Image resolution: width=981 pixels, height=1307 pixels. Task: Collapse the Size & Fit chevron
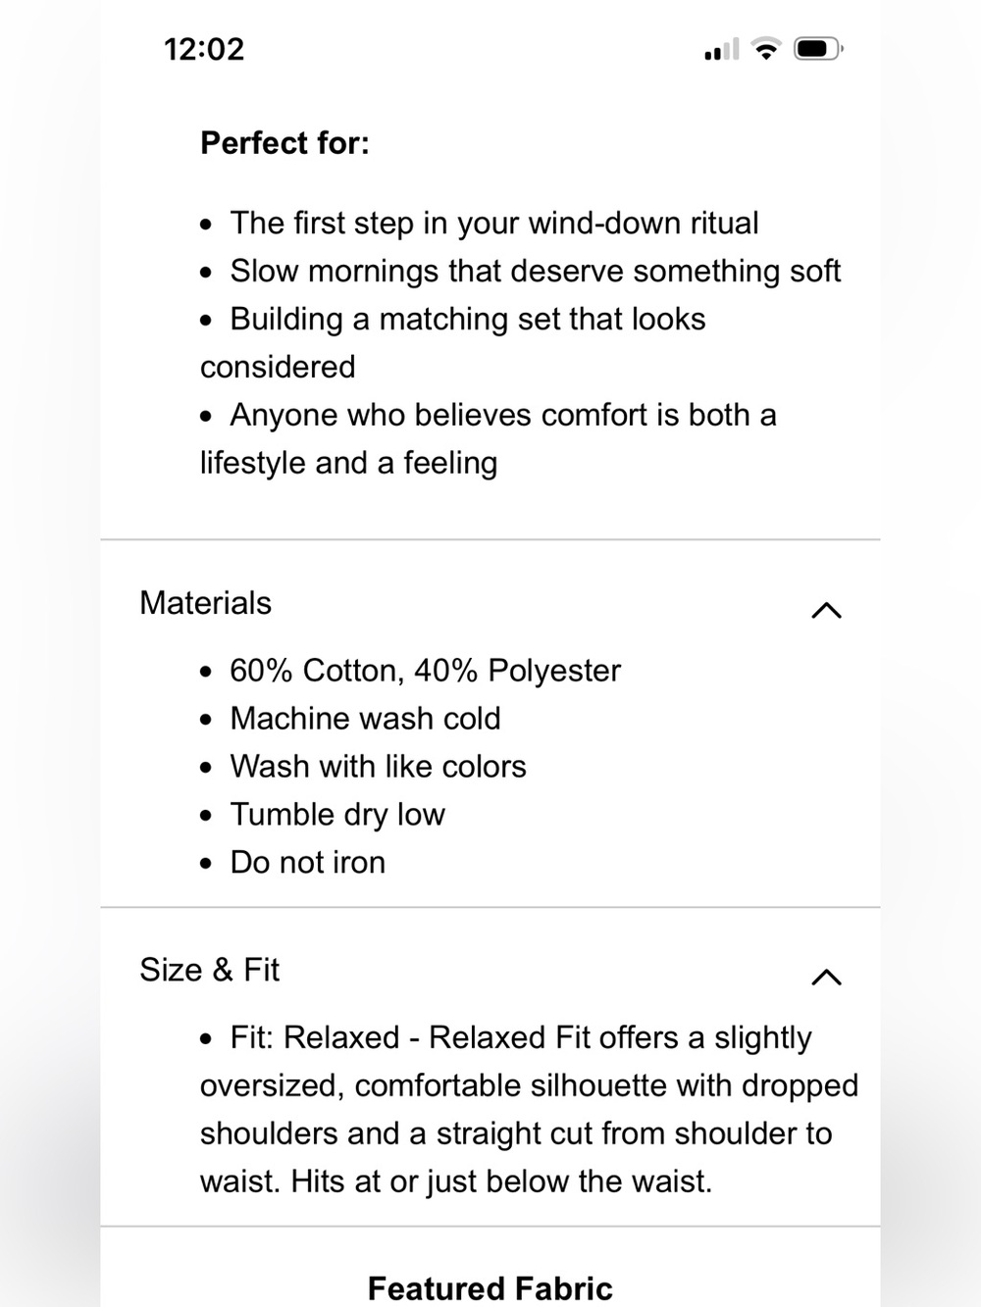(827, 977)
